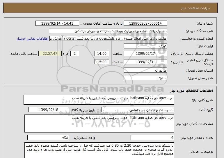
Task: Click label اولویت نیاز
Action: pos(205,46)
